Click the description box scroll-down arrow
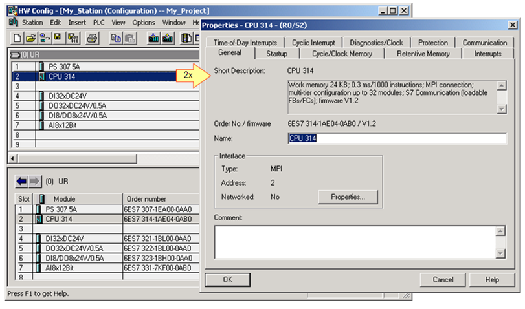Screen dimensions: 525x309 click(x=501, y=109)
